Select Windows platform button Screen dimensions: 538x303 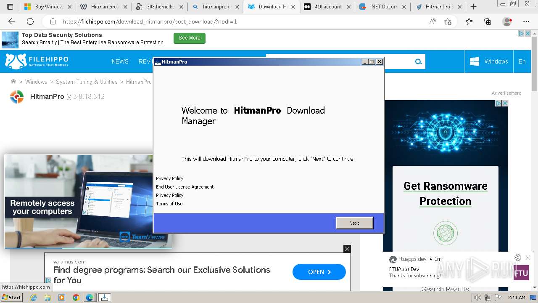tap(489, 61)
